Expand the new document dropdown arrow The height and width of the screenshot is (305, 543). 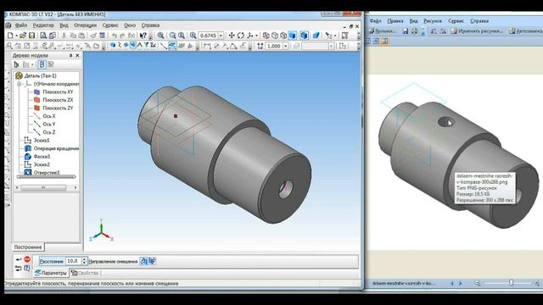tap(16, 36)
